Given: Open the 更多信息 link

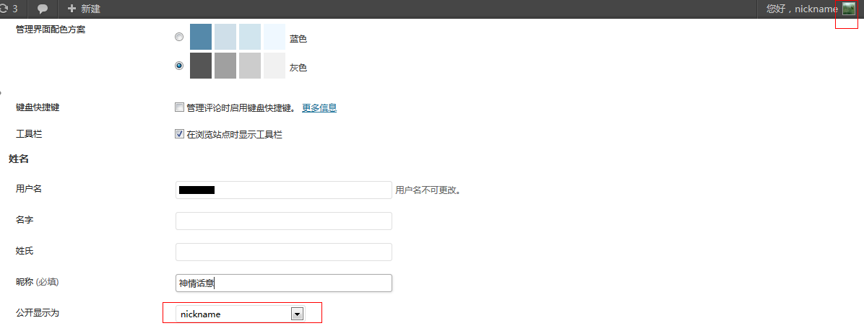Looking at the screenshot, I should (x=319, y=107).
